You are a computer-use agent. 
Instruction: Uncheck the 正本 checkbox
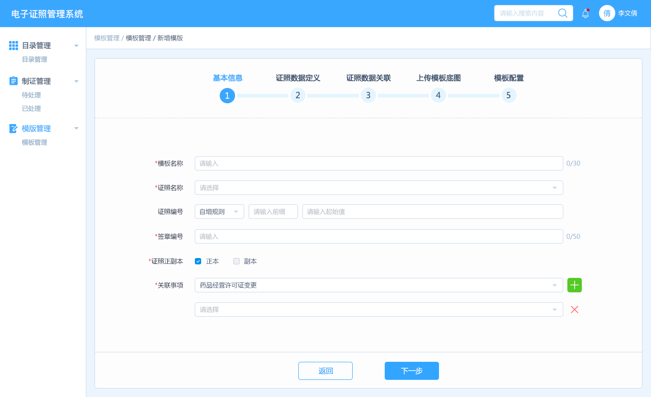[x=198, y=261]
